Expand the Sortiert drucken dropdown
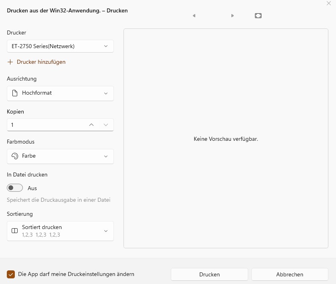336x284 pixels. 60,231
